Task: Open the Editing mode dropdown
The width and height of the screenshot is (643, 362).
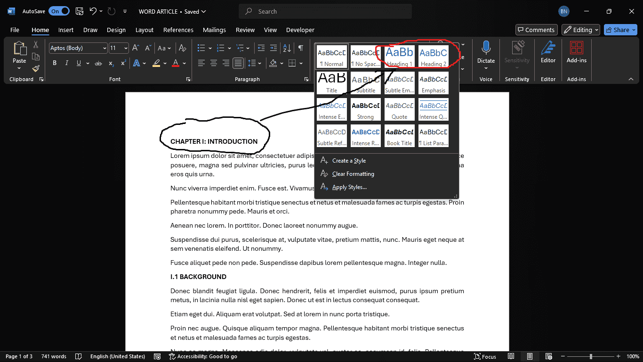Action: [581, 30]
